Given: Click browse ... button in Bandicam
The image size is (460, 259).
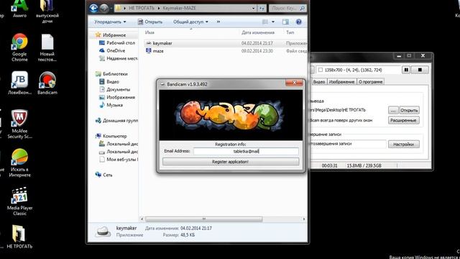Looking at the screenshot, I should point(393,110).
